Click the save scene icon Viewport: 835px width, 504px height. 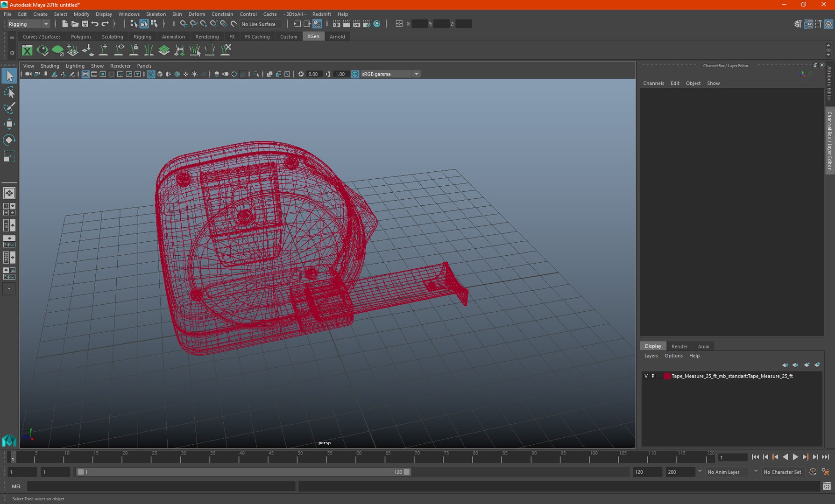(85, 24)
